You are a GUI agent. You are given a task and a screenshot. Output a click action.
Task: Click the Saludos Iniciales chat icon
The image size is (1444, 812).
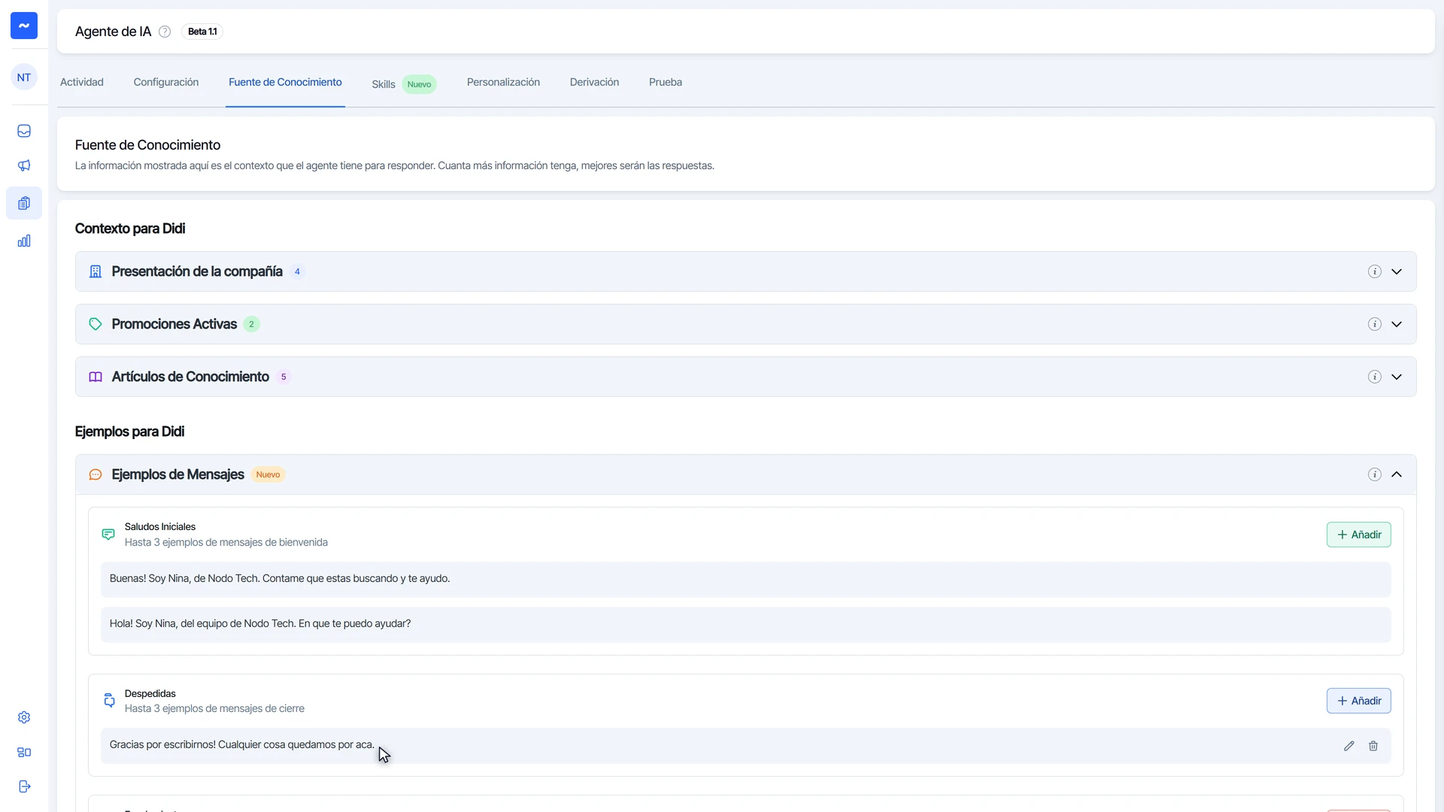108,535
